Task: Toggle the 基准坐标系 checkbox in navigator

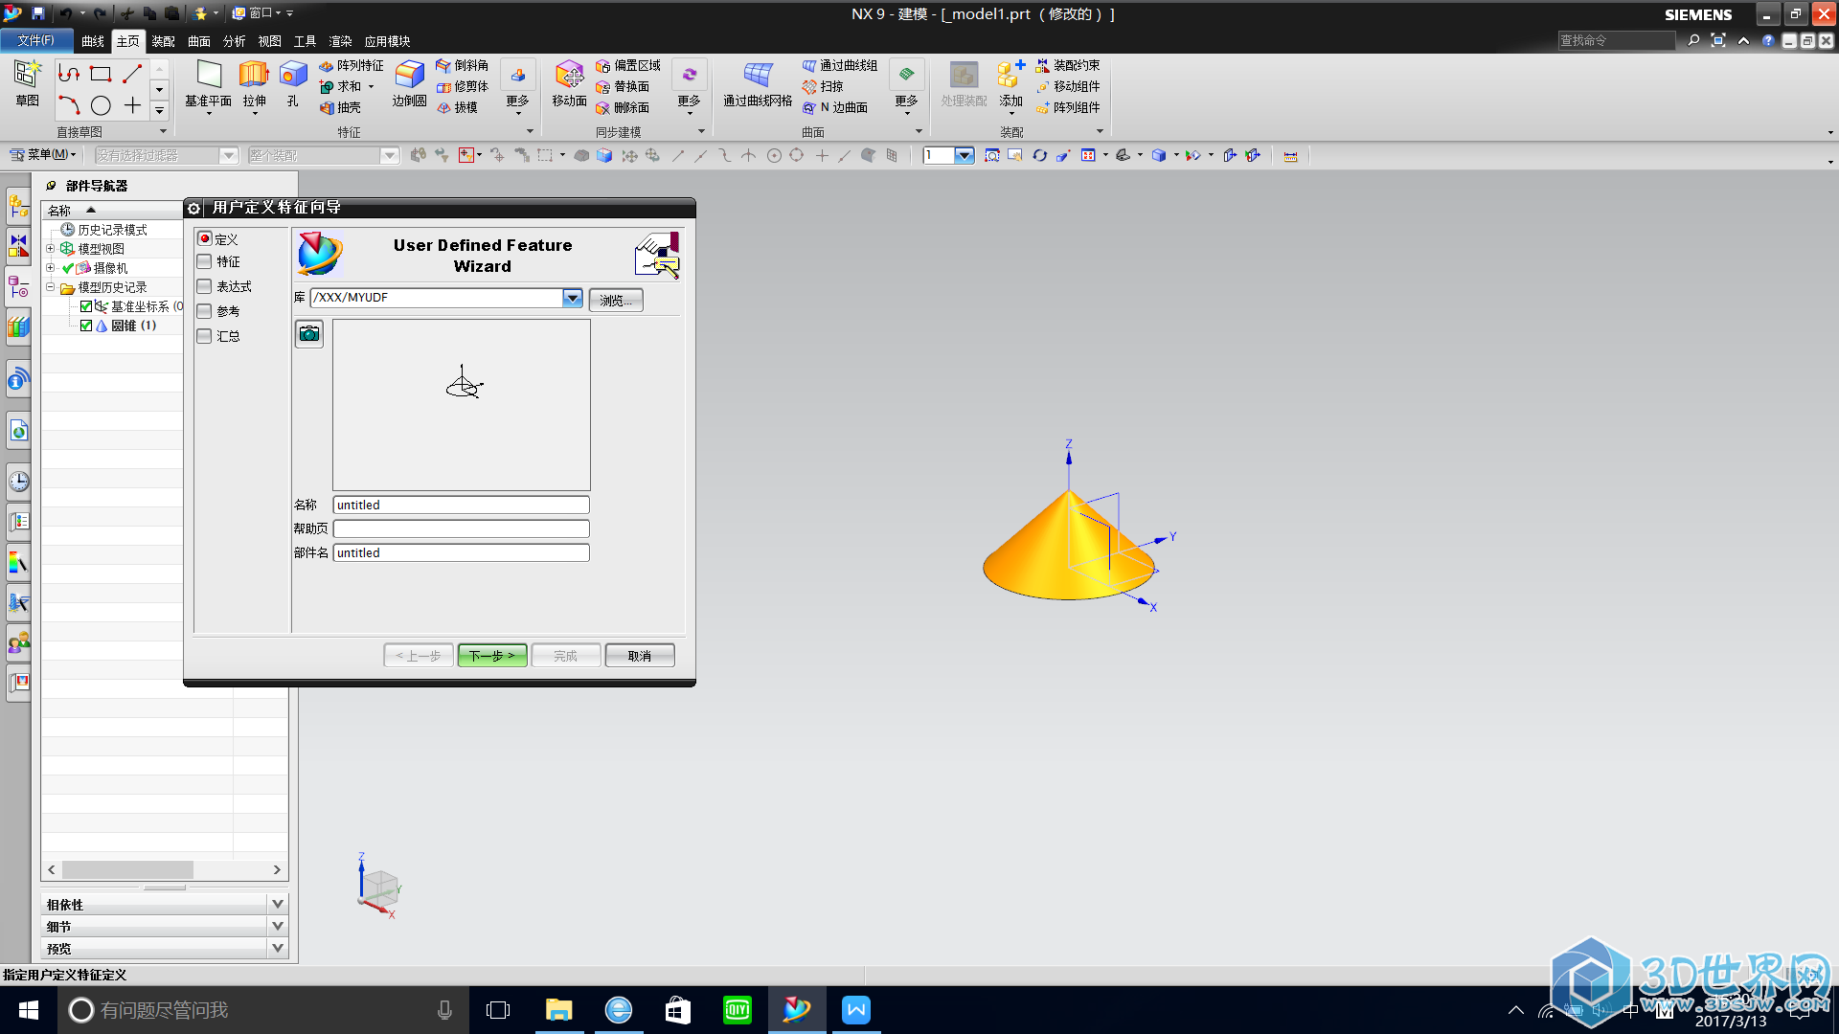Action: click(86, 306)
